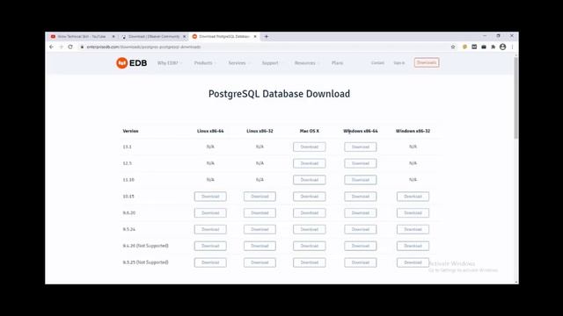This screenshot has width=563, height=316.
Task: Download version 9.4.26 for Linux x86-32
Action: (x=260, y=246)
